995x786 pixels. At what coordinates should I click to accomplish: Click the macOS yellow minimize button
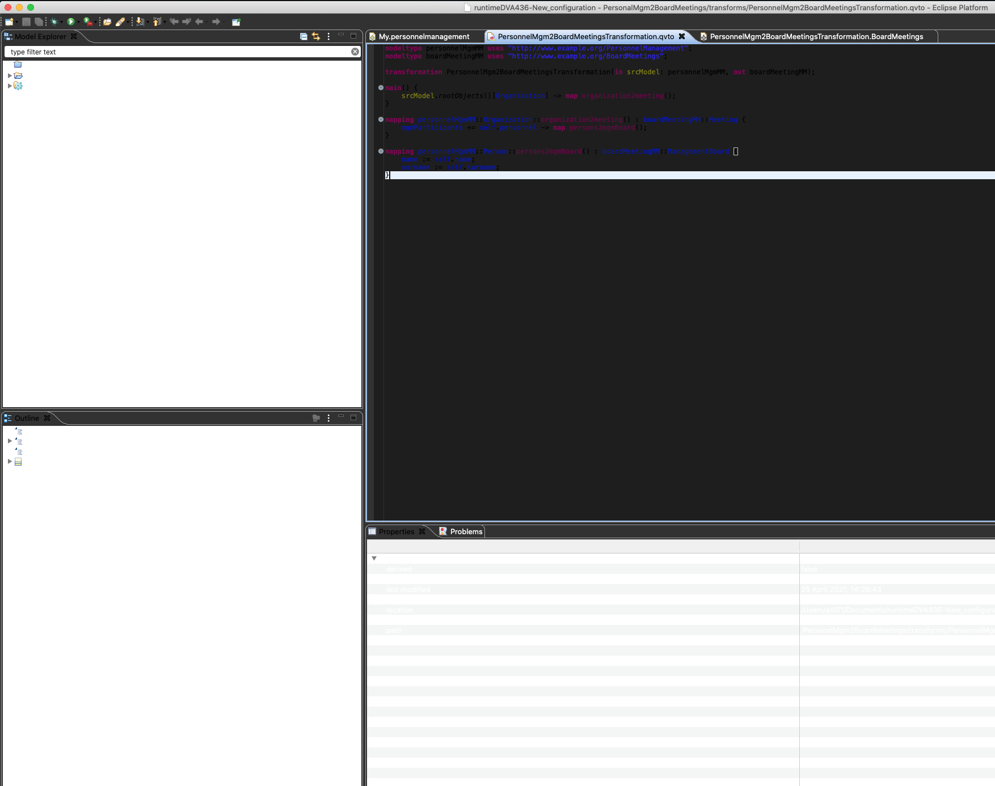[19, 7]
